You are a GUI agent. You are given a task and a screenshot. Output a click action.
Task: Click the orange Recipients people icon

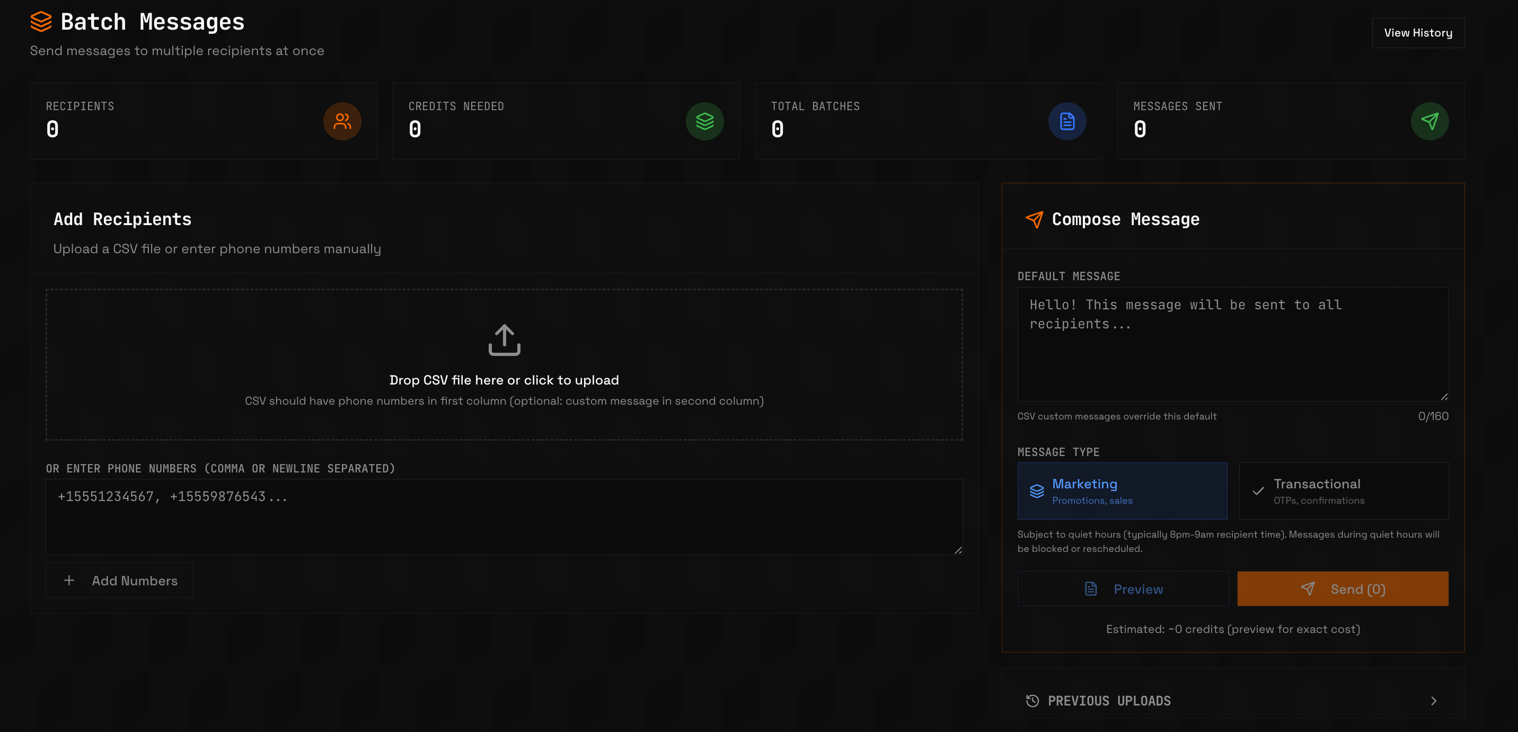(x=342, y=121)
